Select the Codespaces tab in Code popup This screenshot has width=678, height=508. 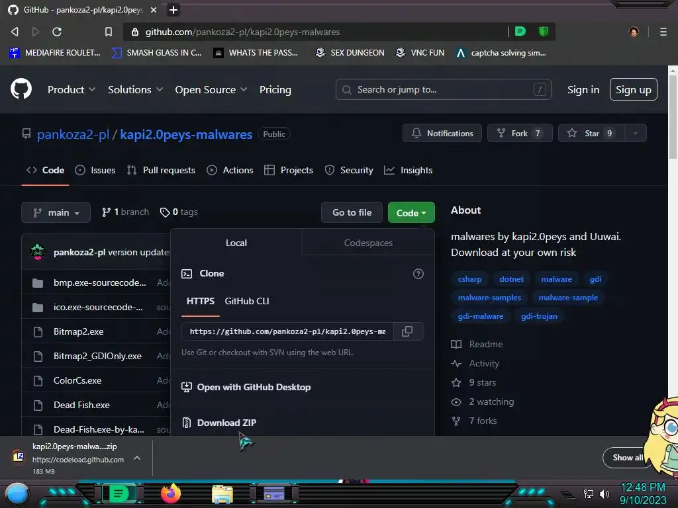(368, 243)
